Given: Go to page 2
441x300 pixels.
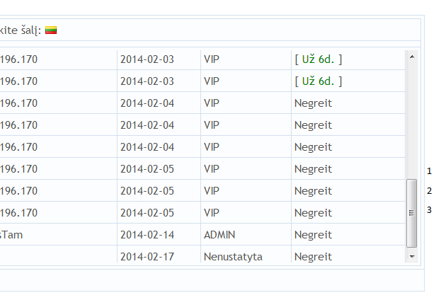Looking at the screenshot, I should click(x=429, y=191).
